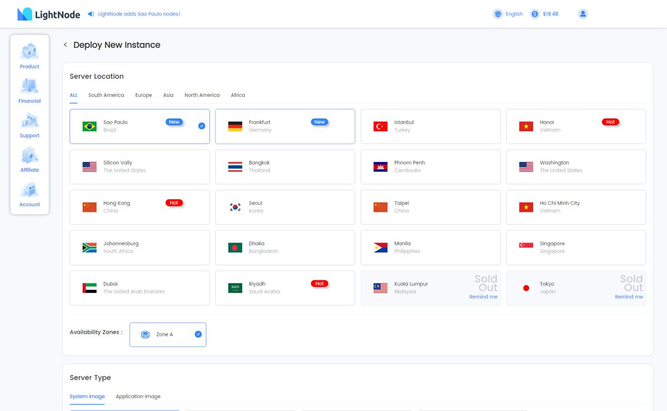Show ALL server locations tab
This screenshot has height=411, width=667.
pos(73,95)
